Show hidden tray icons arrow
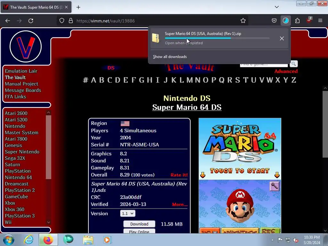Viewport: 328px width, 246px height. 272,240
